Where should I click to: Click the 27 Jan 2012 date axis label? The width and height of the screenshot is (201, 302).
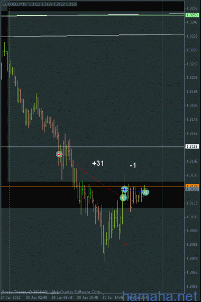point(11,298)
